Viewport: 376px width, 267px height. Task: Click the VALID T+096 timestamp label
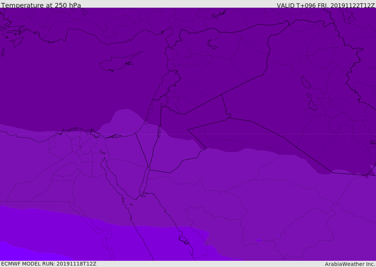click(x=325, y=5)
